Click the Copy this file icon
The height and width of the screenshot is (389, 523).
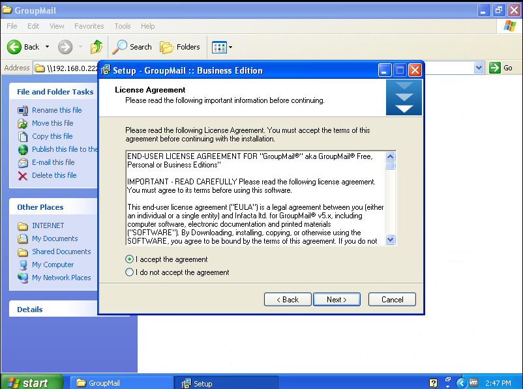point(23,136)
